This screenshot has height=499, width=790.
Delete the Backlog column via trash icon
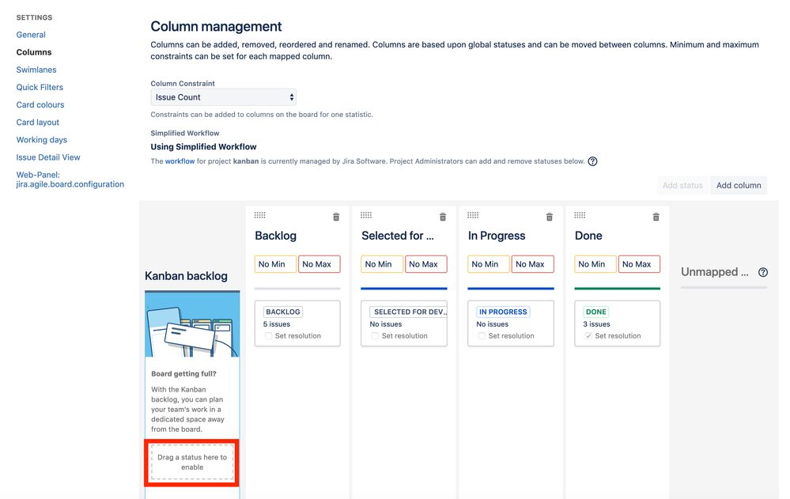click(336, 217)
